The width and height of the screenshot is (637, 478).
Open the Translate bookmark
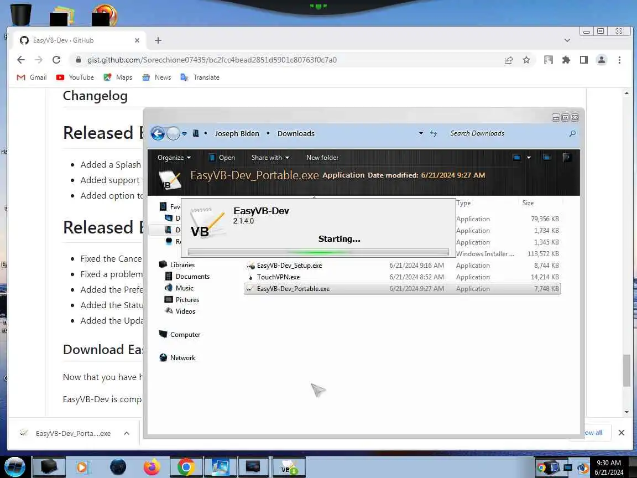tap(200, 77)
